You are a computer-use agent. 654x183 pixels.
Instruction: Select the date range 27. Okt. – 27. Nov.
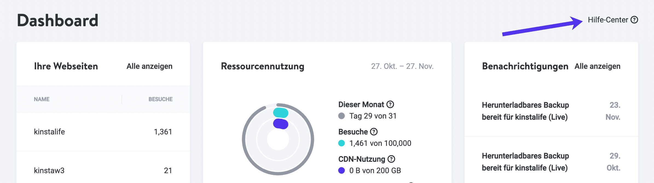point(402,66)
